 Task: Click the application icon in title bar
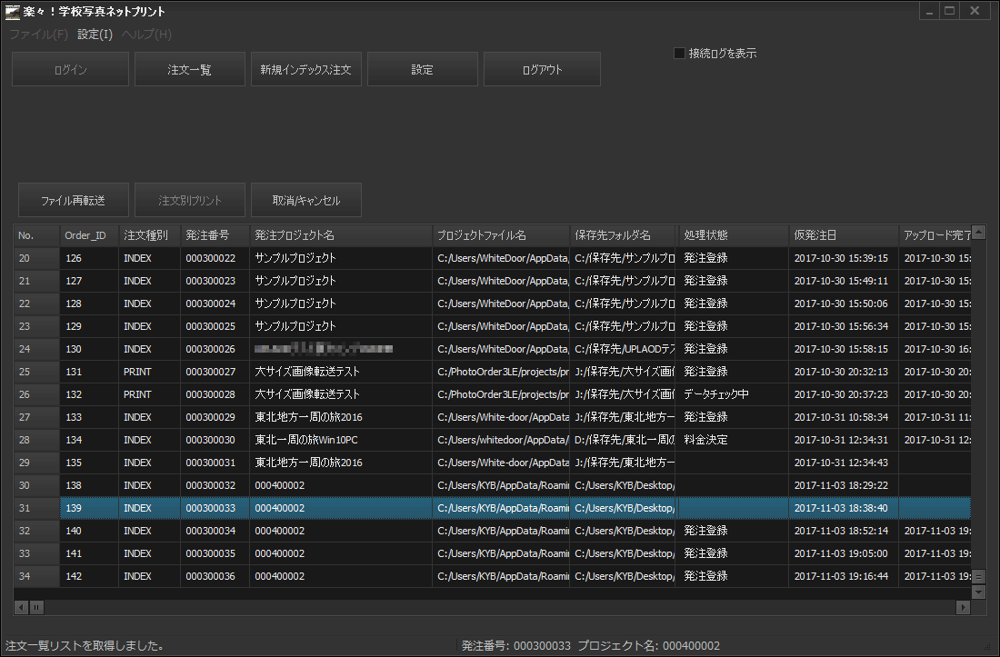(x=12, y=12)
